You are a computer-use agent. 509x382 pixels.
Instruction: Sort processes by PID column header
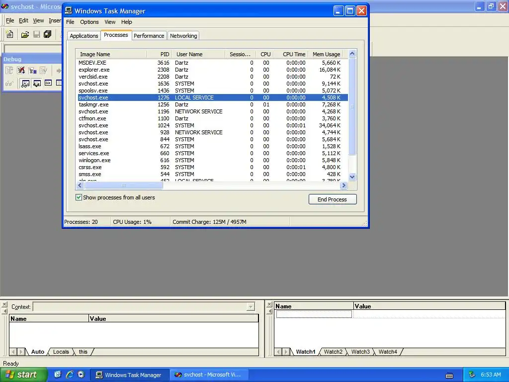pos(160,54)
